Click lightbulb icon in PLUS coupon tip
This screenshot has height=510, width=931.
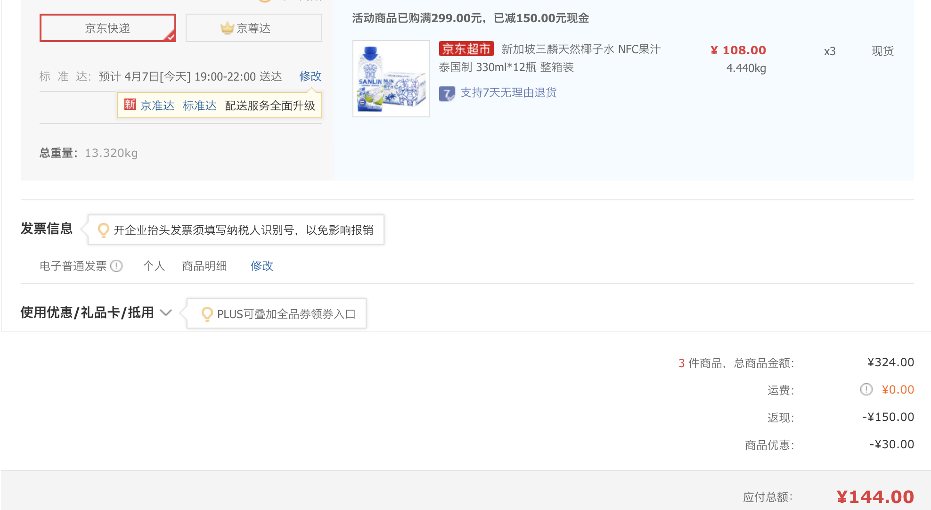(x=207, y=314)
